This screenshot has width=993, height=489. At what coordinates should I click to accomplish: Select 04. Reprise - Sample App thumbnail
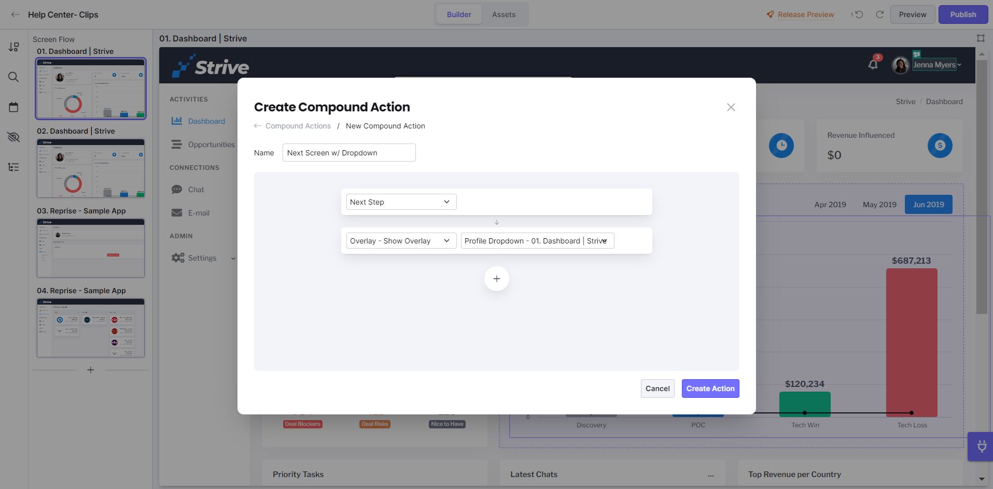point(91,328)
